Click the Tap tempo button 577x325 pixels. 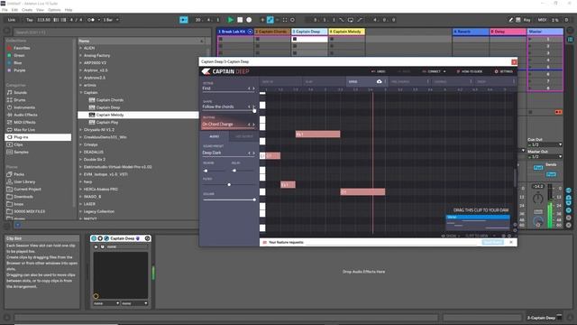(30, 20)
